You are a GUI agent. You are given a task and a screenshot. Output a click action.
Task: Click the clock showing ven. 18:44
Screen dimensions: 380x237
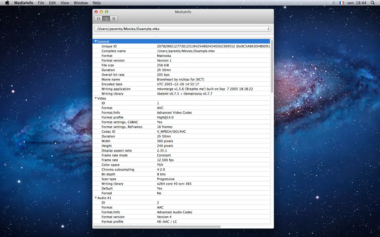(x=356, y=3)
